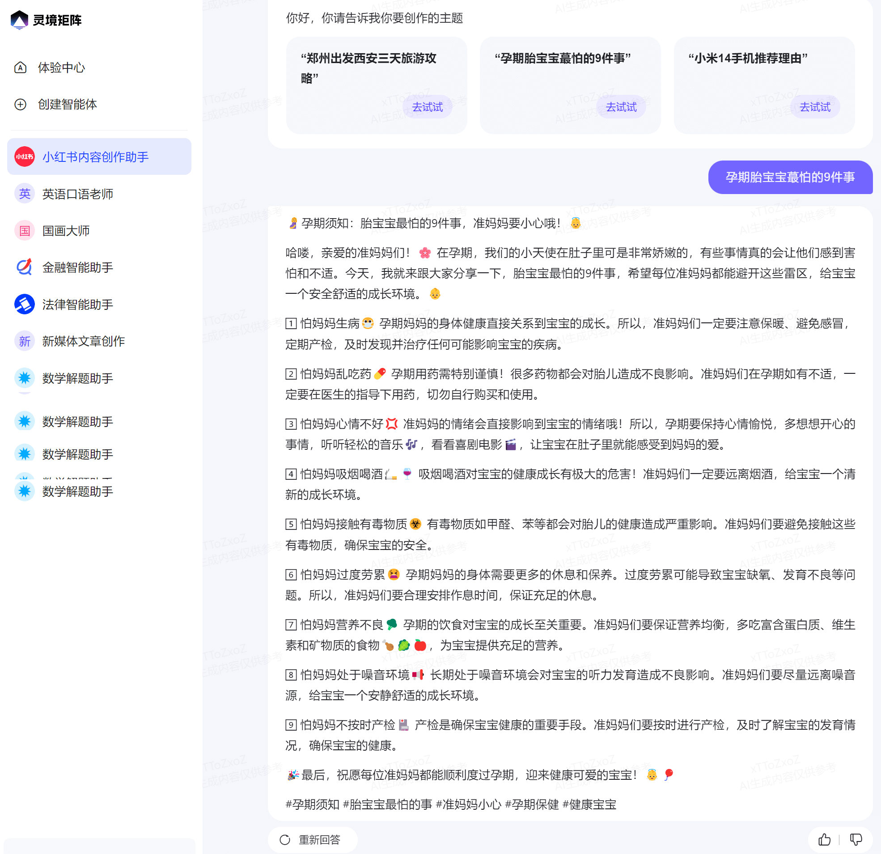Give the answer a thumbs down
881x854 pixels.
click(x=856, y=839)
